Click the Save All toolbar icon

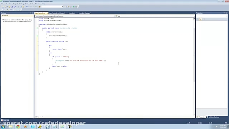(15, 7)
